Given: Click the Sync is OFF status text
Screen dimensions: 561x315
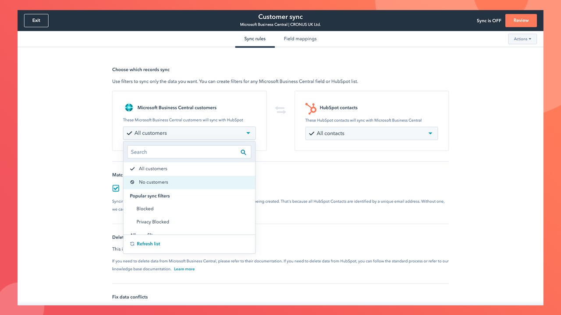Looking at the screenshot, I should coord(489,21).
